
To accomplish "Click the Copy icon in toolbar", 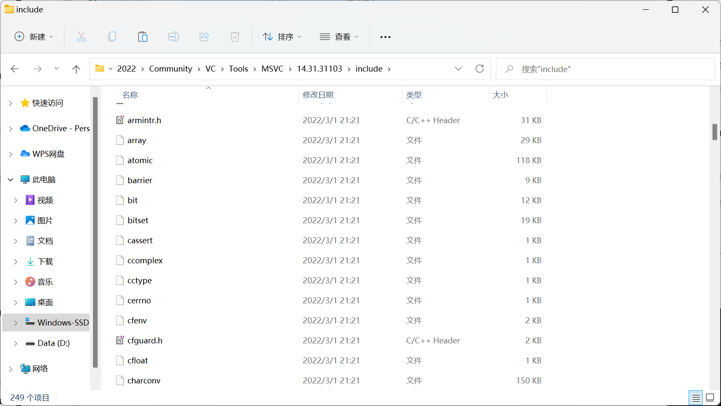I will coord(112,37).
